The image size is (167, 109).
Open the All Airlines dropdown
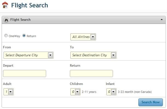click(x=83, y=37)
